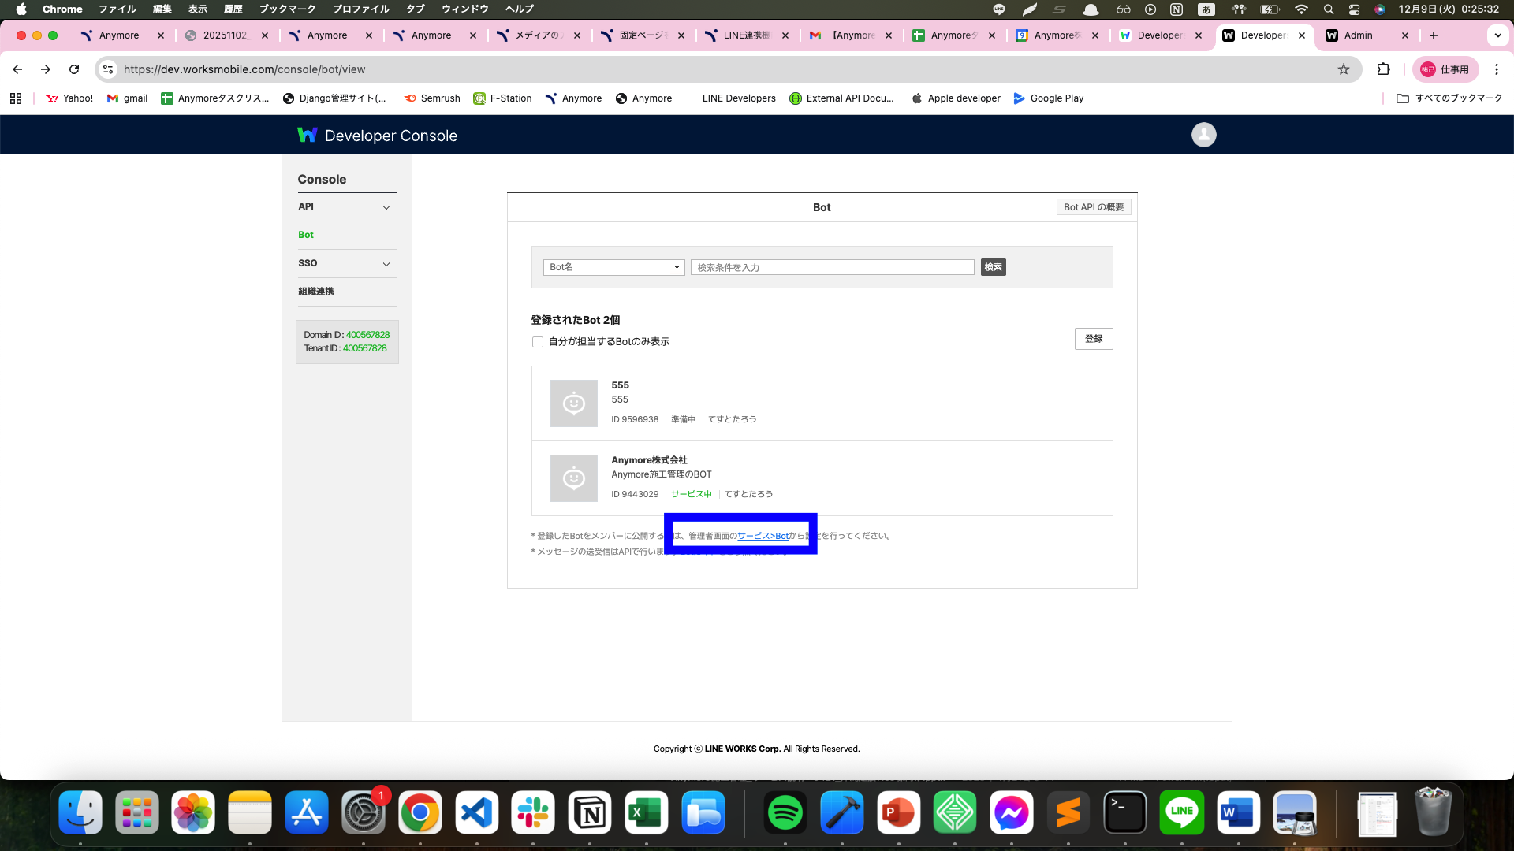Viewport: 1514px width, 851px height.
Task: Toggle 自分が担当するBotのみ表示 checkbox
Action: point(538,342)
